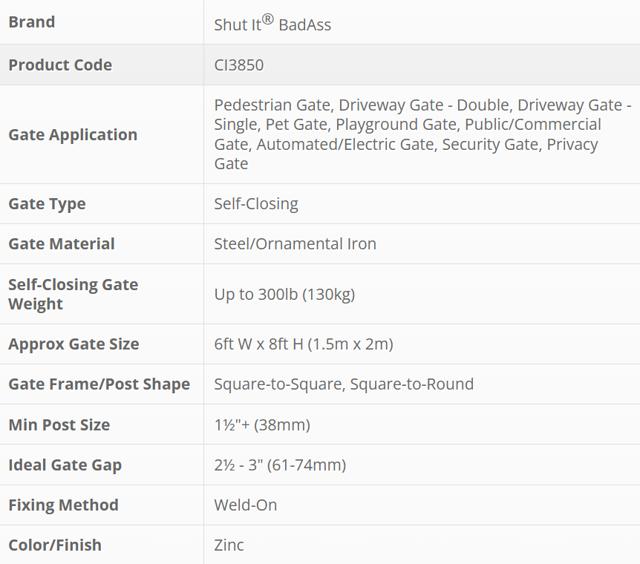Image resolution: width=640 pixels, height=564 pixels.
Task: Click the Min Post Size label
Action: click(59, 425)
